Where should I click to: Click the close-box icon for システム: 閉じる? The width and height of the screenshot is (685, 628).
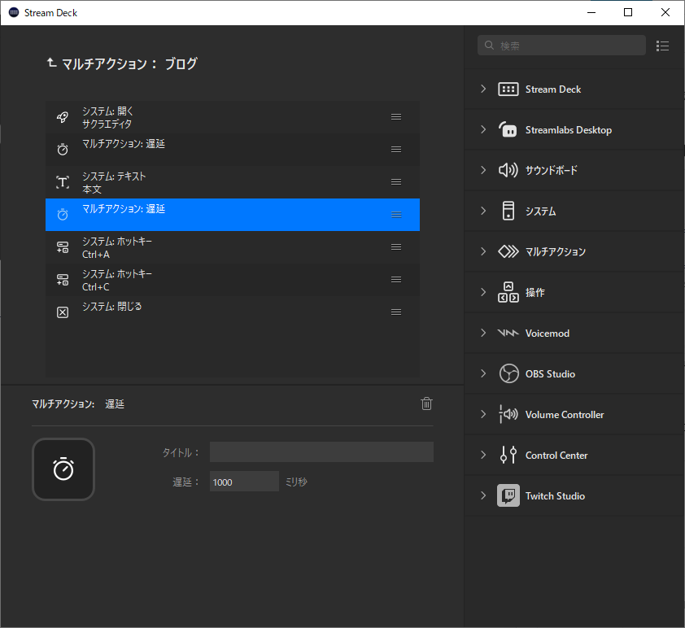coord(63,312)
